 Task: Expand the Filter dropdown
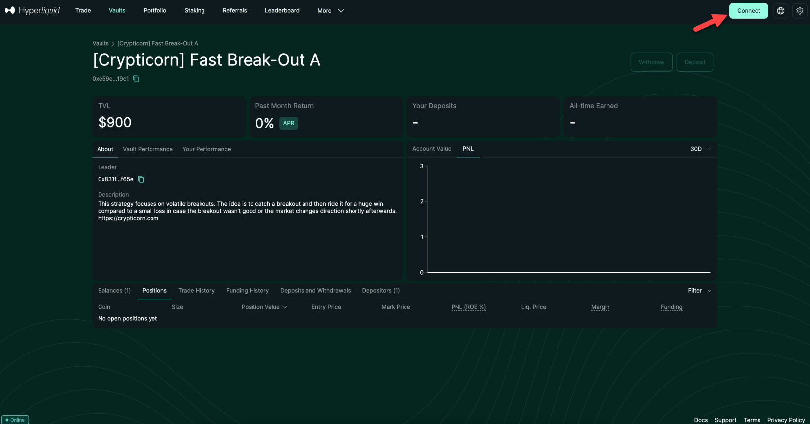(699, 291)
